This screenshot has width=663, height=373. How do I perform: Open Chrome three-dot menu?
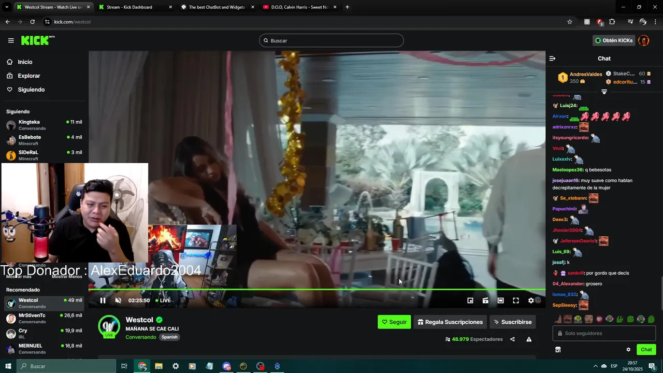click(x=655, y=22)
